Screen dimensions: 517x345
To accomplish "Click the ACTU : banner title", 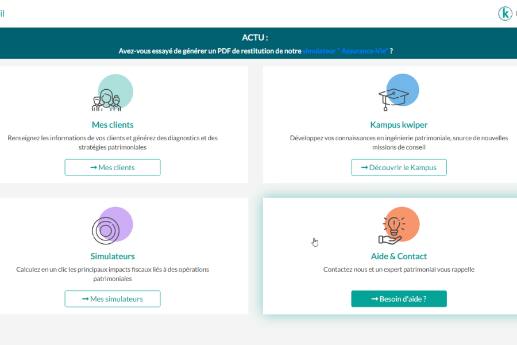I will pyautogui.click(x=255, y=37).
